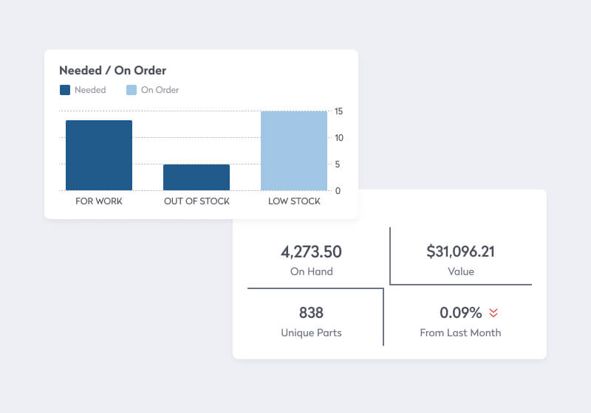Click the From Last Month caption

(x=460, y=333)
